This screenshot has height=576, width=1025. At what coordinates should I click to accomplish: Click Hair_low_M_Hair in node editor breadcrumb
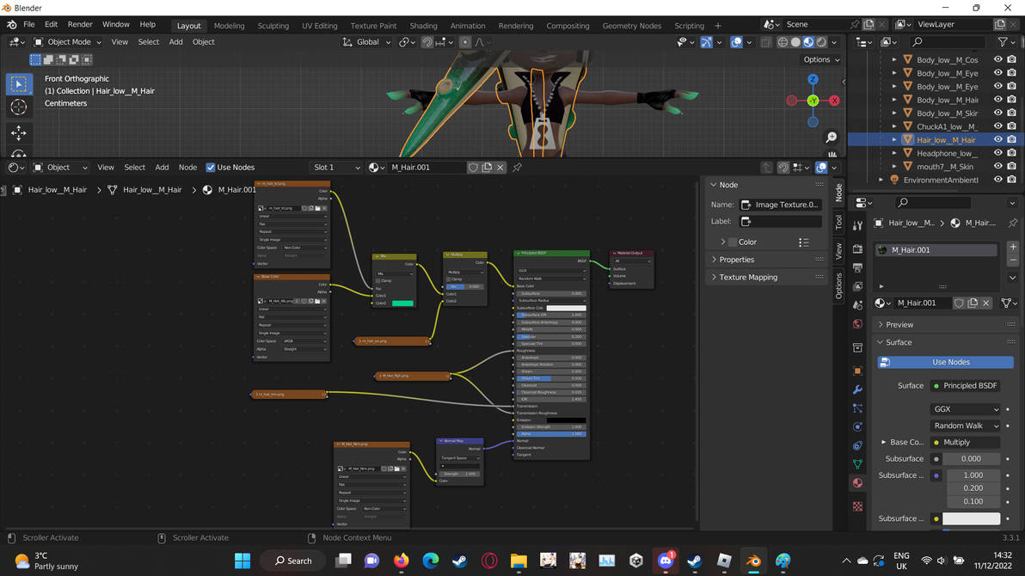tap(57, 190)
